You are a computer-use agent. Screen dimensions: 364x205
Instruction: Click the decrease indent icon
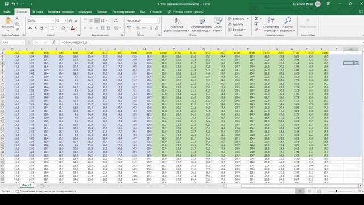(102, 28)
